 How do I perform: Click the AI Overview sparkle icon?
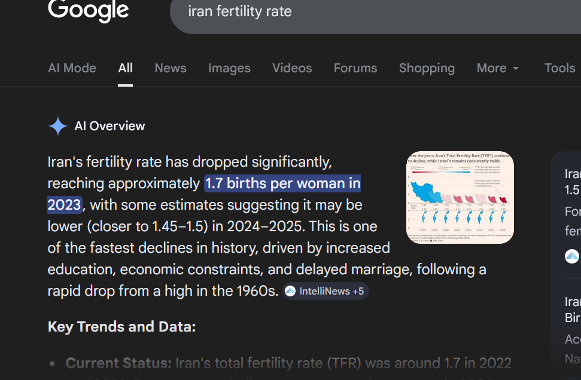(58, 126)
